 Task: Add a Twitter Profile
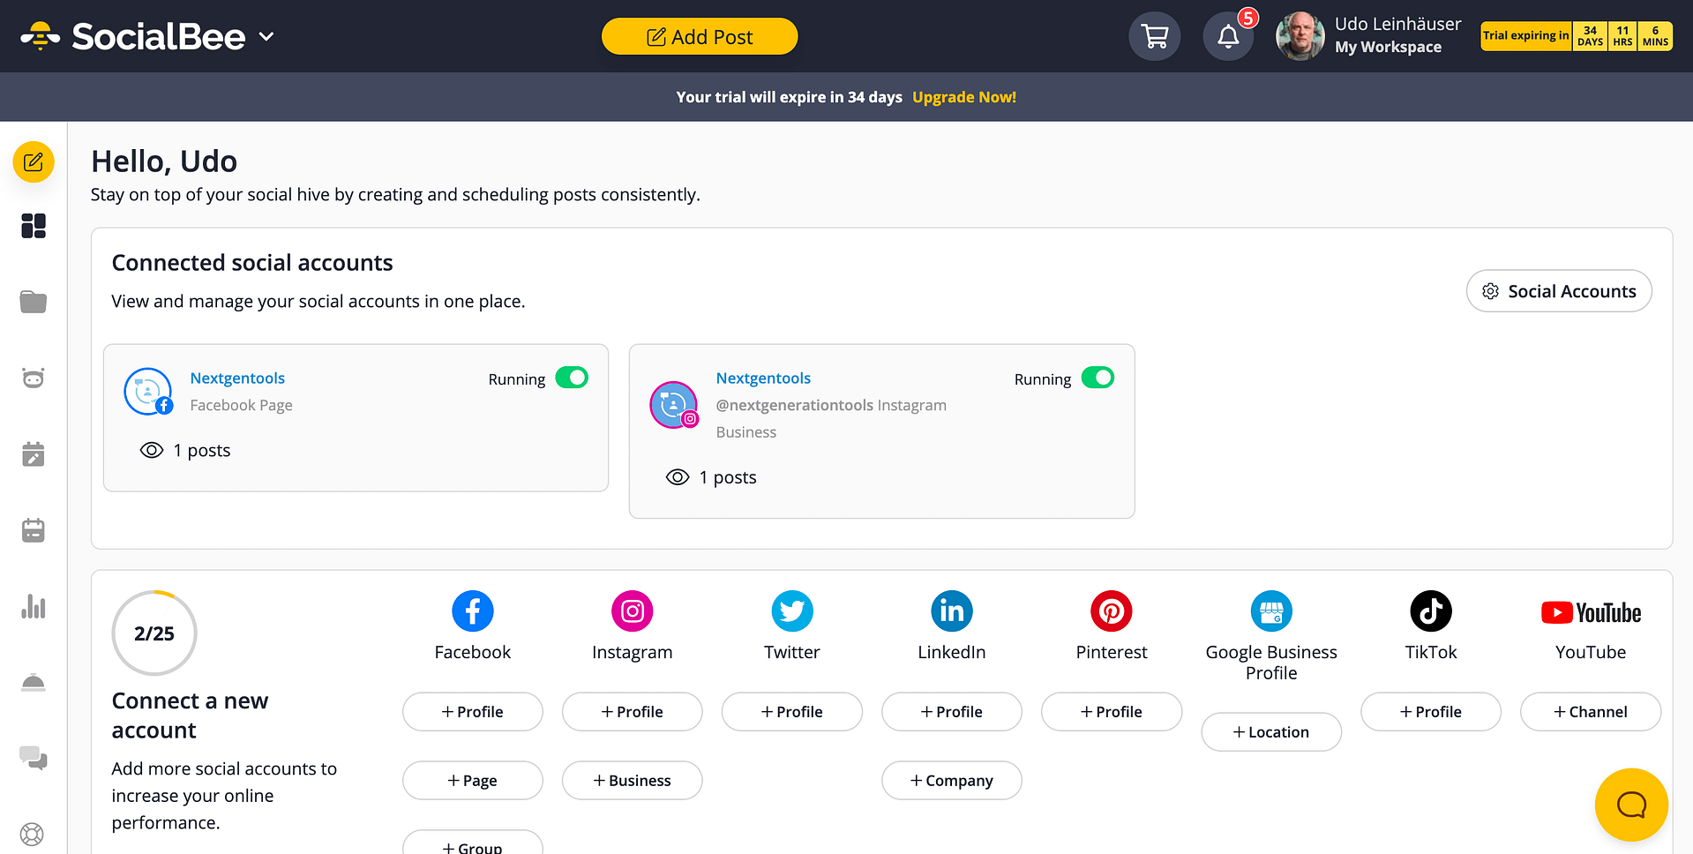pos(792,712)
